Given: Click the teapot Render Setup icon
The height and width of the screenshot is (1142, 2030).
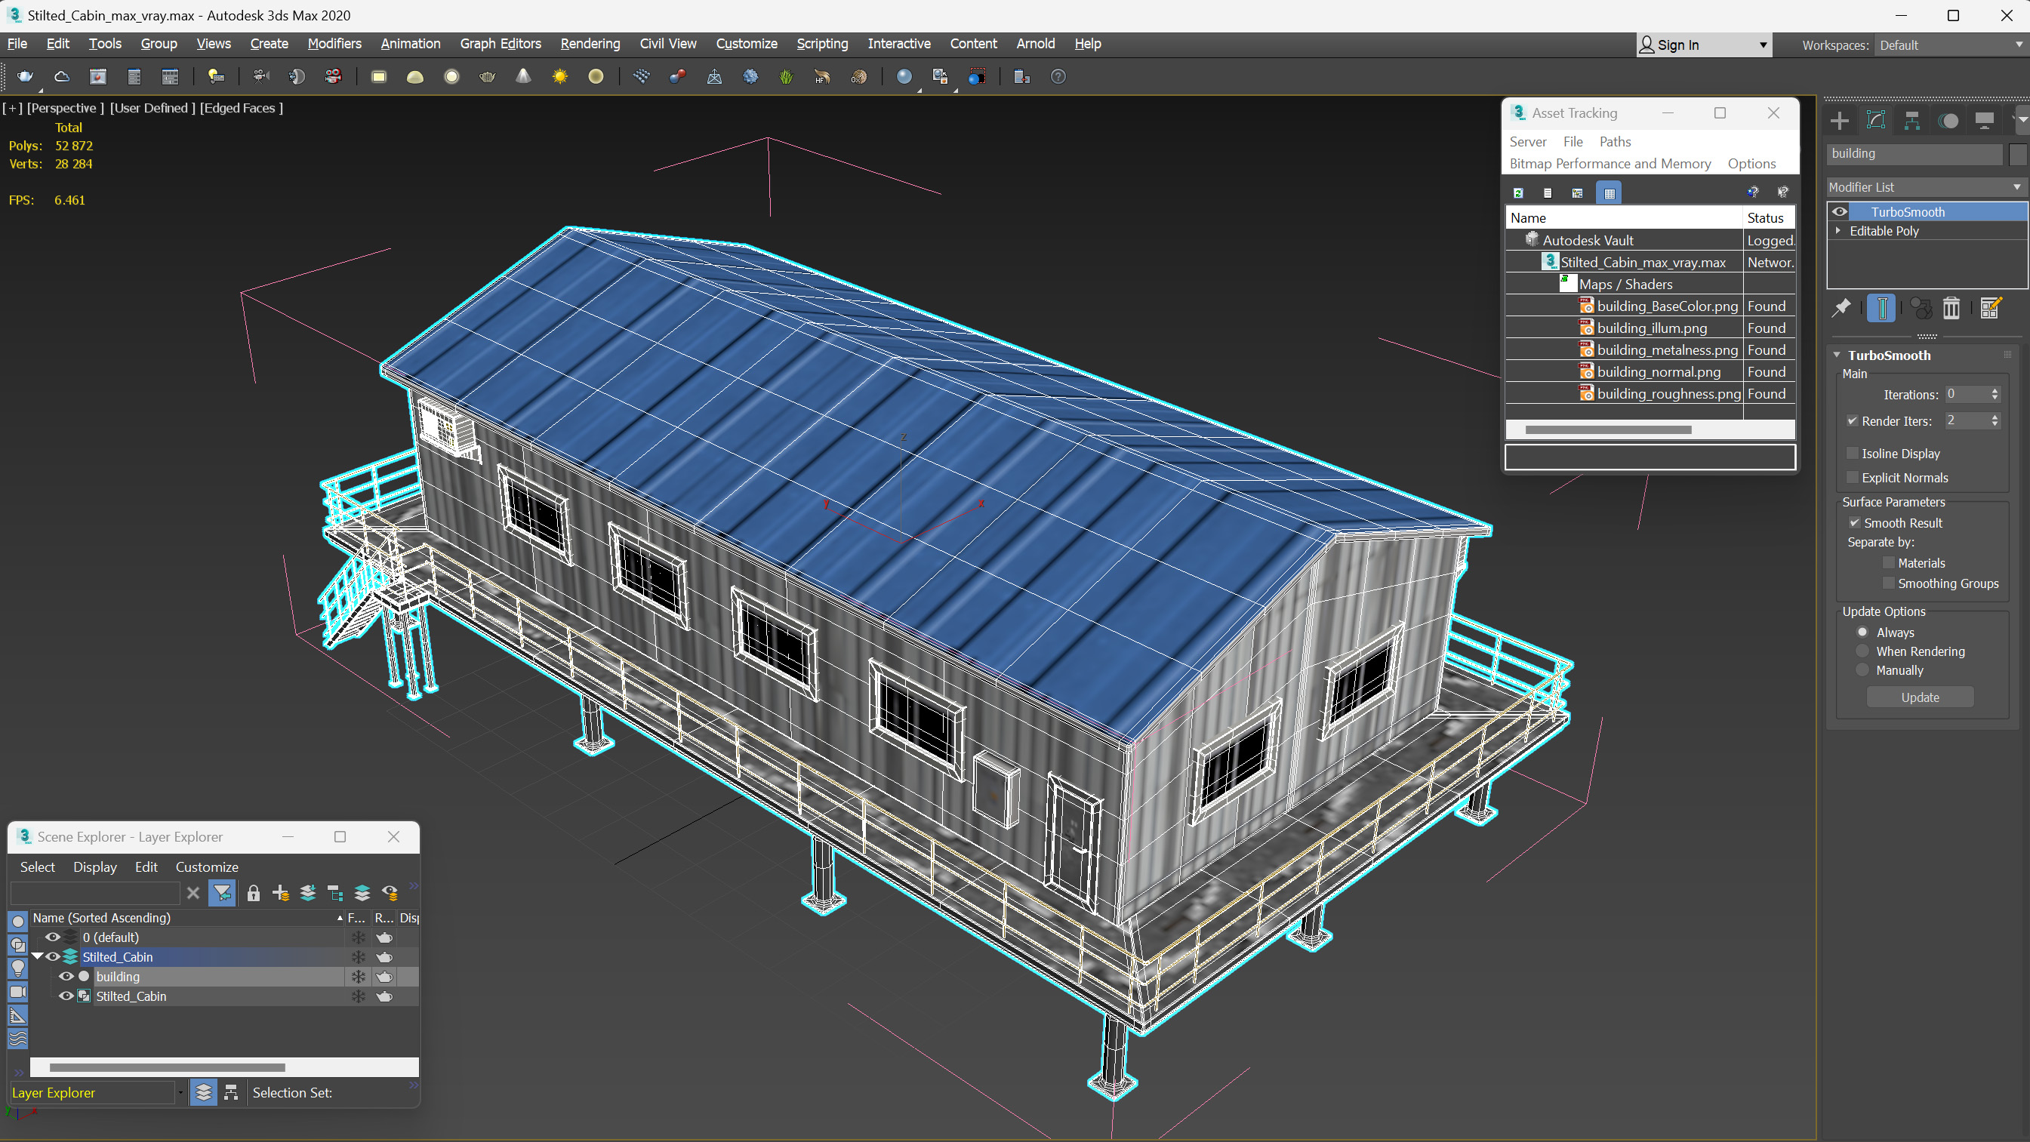Looking at the screenshot, I should (x=25, y=76).
